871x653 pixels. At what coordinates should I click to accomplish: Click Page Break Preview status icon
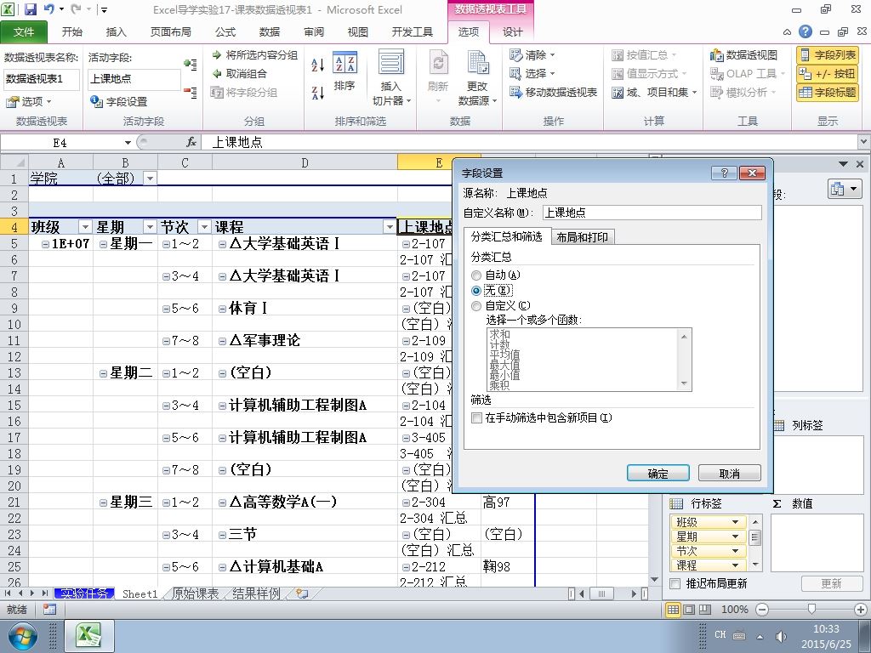[705, 610]
